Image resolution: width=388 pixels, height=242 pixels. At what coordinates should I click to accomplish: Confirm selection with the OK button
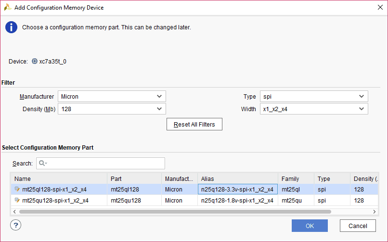pos(310,226)
